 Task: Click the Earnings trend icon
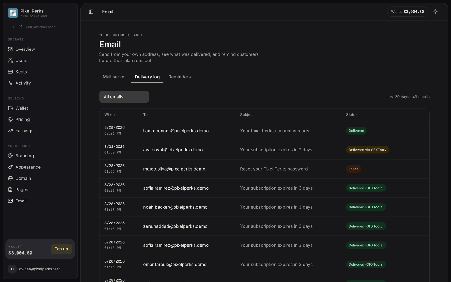coord(10,131)
